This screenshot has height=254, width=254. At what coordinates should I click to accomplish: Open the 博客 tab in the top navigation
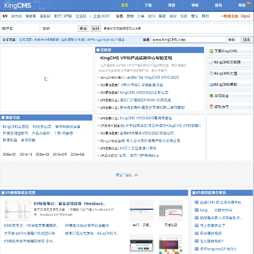(x=172, y=5)
